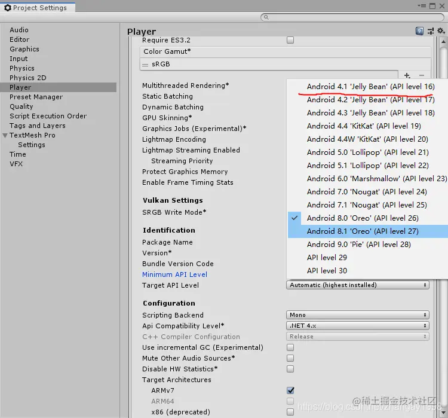448x418 pixels.
Task: Open the Player settings gear menu
Action: (441, 30)
